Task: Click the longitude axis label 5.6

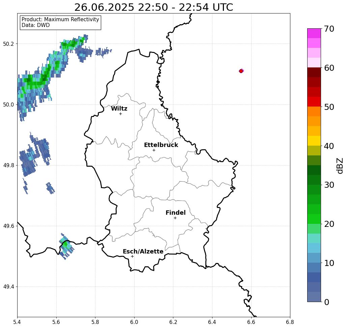Action: click(56, 322)
